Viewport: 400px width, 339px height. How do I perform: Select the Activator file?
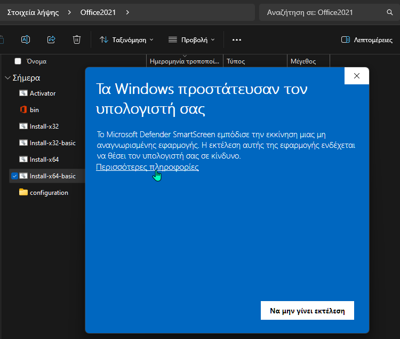click(x=42, y=93)
